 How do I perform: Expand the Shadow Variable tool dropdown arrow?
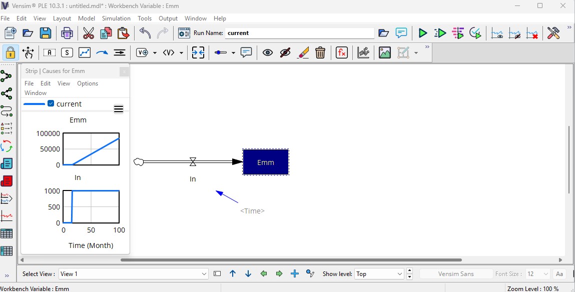click(155, 53)
